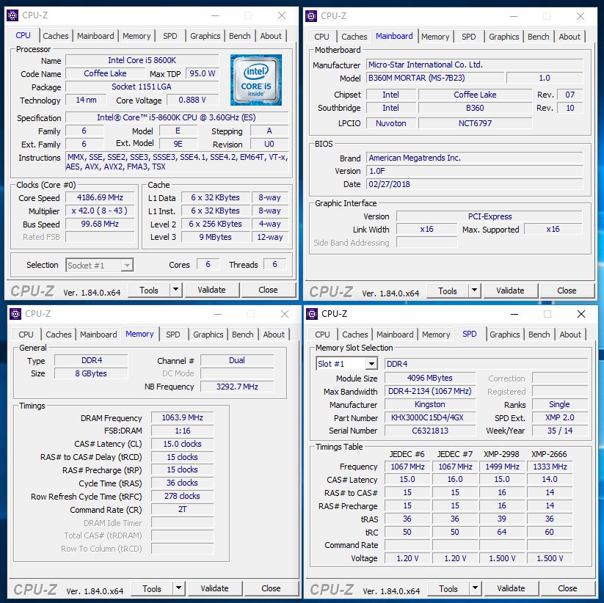Open Graphics tab in CPU window

point(205,36)
